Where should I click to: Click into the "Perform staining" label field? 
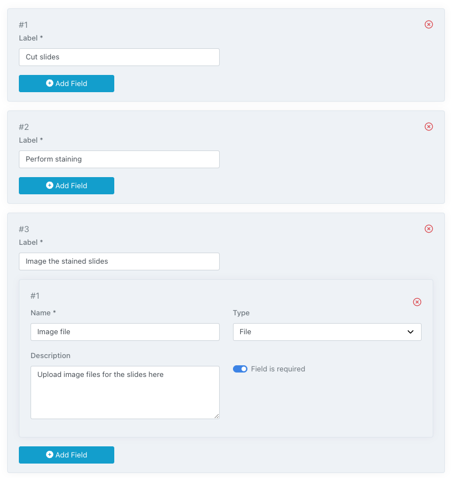tap(119, 159)
